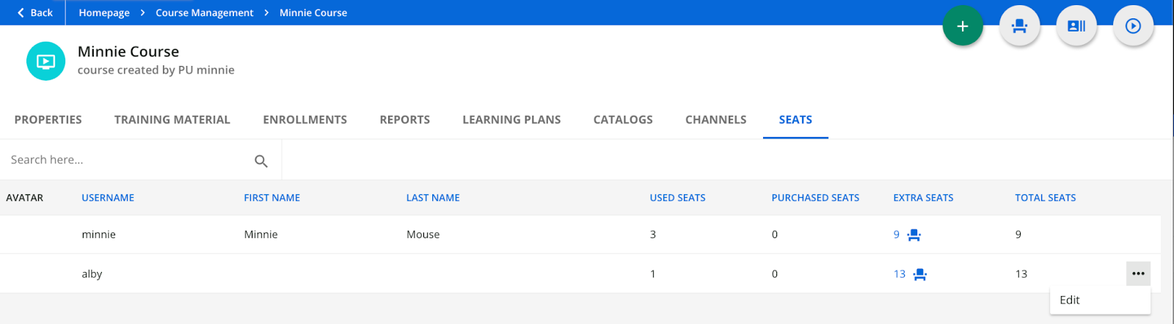Click in the Search here field

tap(125, 160)
